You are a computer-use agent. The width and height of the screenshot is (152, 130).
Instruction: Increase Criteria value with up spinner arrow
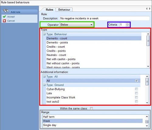(x=127, y=24)
